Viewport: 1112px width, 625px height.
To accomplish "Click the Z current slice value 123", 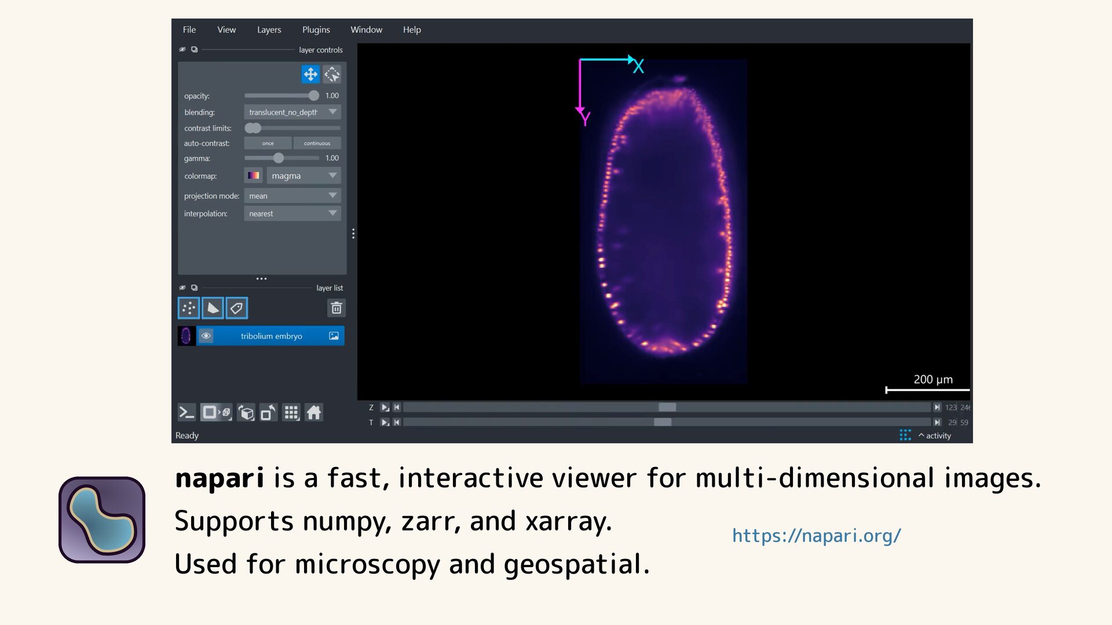I will (x=951, y=407).
